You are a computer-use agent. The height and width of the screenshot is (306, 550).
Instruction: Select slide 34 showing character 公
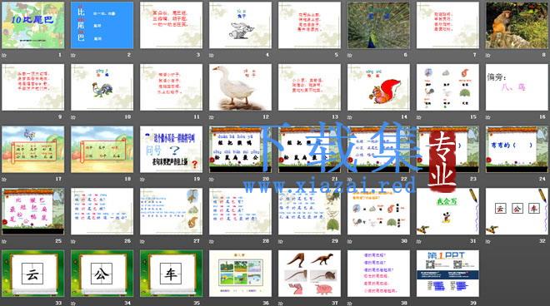(x=102, y=273)
